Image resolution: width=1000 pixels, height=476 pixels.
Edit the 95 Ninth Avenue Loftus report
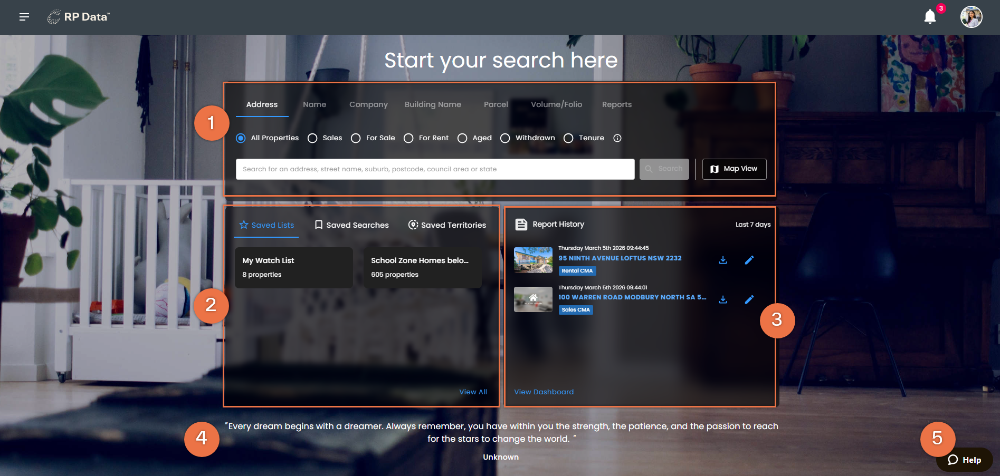(x=749, y=260)
